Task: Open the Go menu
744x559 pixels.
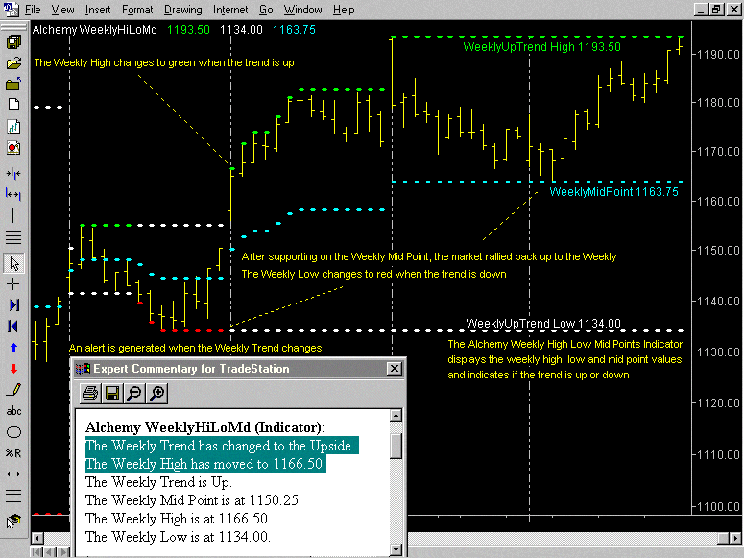Action: point(266,10)
